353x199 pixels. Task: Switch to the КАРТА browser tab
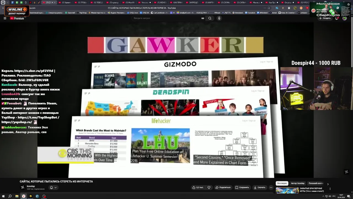tap(208, 2)
